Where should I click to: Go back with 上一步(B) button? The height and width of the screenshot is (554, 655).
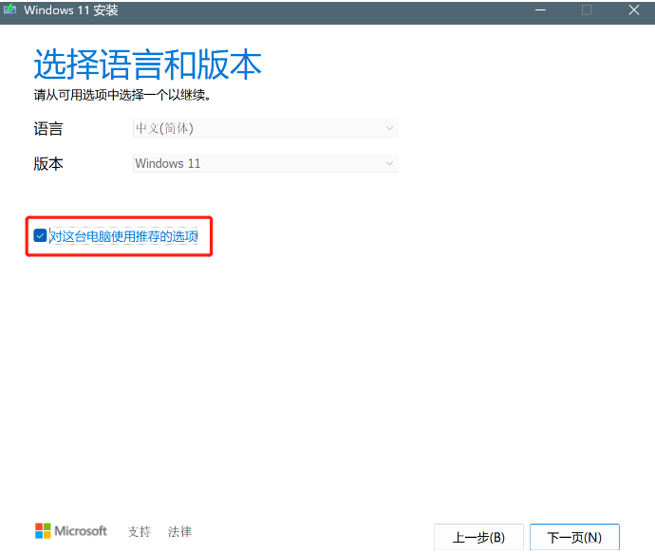[477, 537]
